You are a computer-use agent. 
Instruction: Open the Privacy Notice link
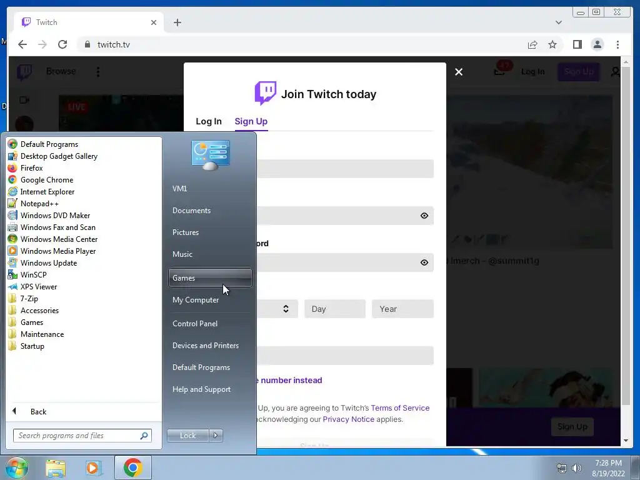coord(348,419)
